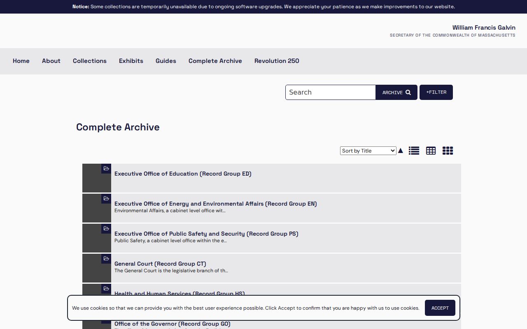
Task: Open Office of the Governor (Record Group GO)
Action: click(173, 324)
